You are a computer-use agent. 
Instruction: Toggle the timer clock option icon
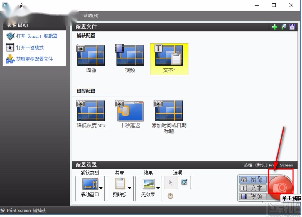pyautogui.click(x=170, y=196)
